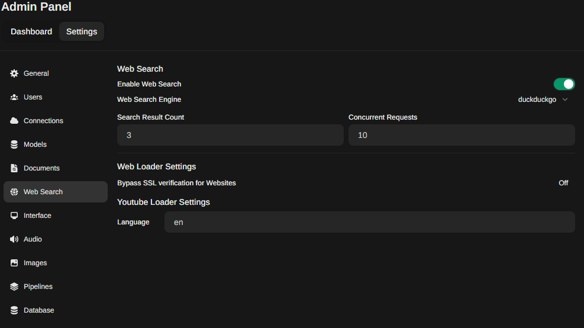Select the Audio speaker icon

(x=14, y=239)
